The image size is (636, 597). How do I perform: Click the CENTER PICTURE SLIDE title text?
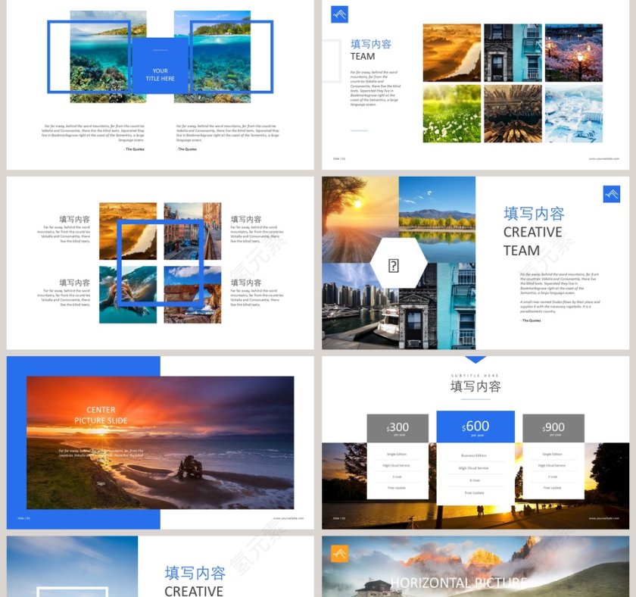(x=101, y=415)
